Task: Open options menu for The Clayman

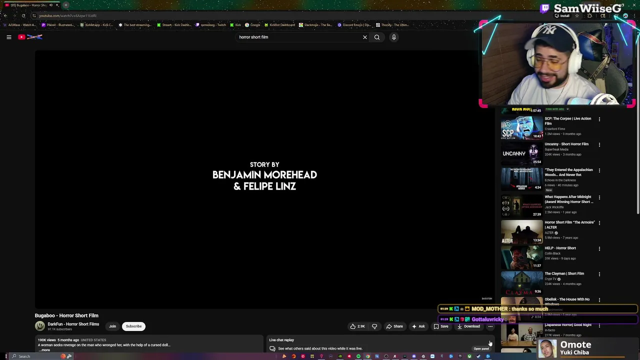Action: point(599,274)
